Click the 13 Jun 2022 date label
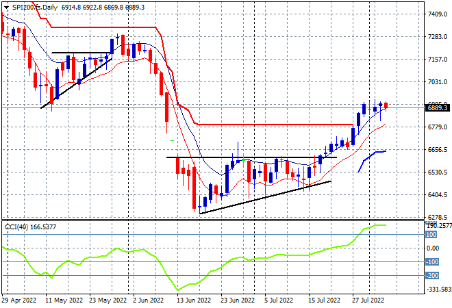The image size is (452, 308). pos(194,300)
